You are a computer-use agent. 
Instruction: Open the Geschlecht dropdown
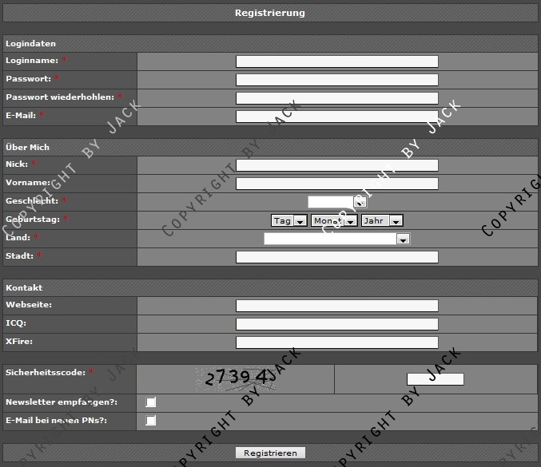pos(336,202)
